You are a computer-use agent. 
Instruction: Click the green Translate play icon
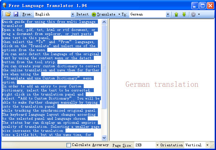94,14
